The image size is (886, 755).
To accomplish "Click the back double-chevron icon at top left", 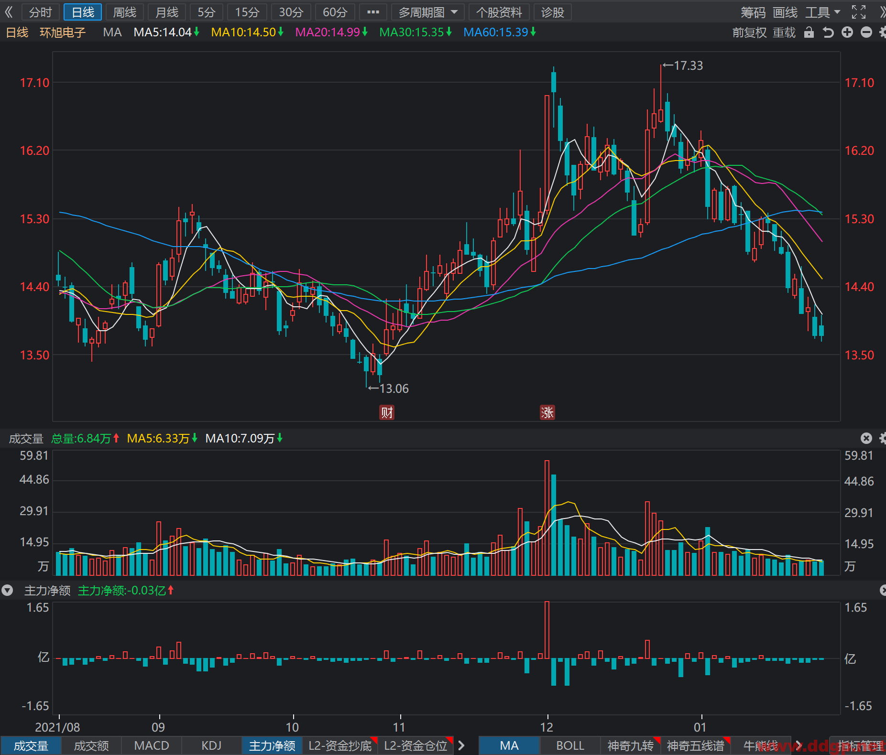I will 9,12.
